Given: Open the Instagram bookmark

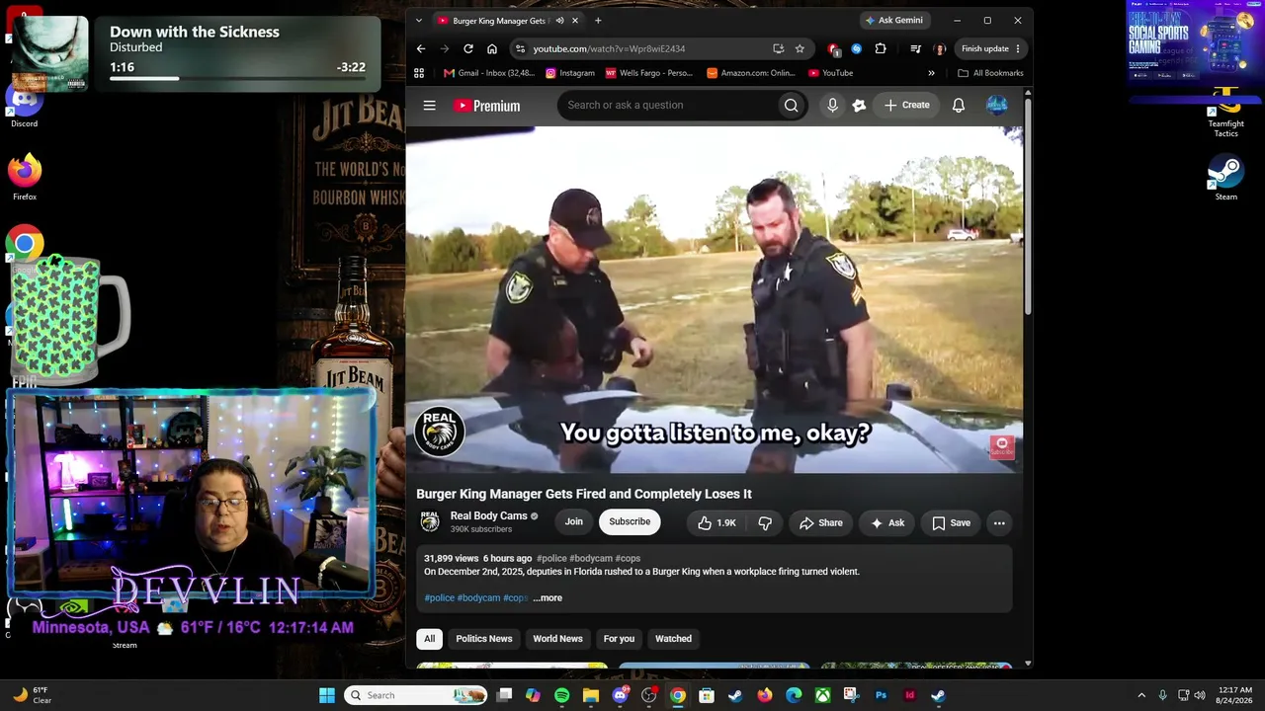Looking at the screenshot, I should (569, 73).
